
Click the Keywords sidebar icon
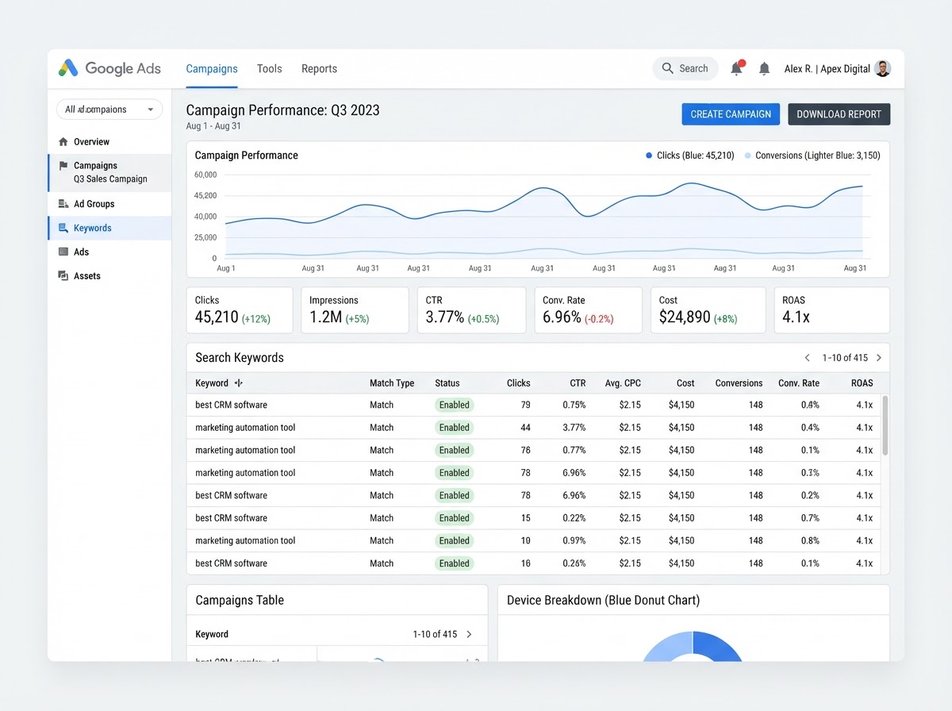(x=63, y=228)
